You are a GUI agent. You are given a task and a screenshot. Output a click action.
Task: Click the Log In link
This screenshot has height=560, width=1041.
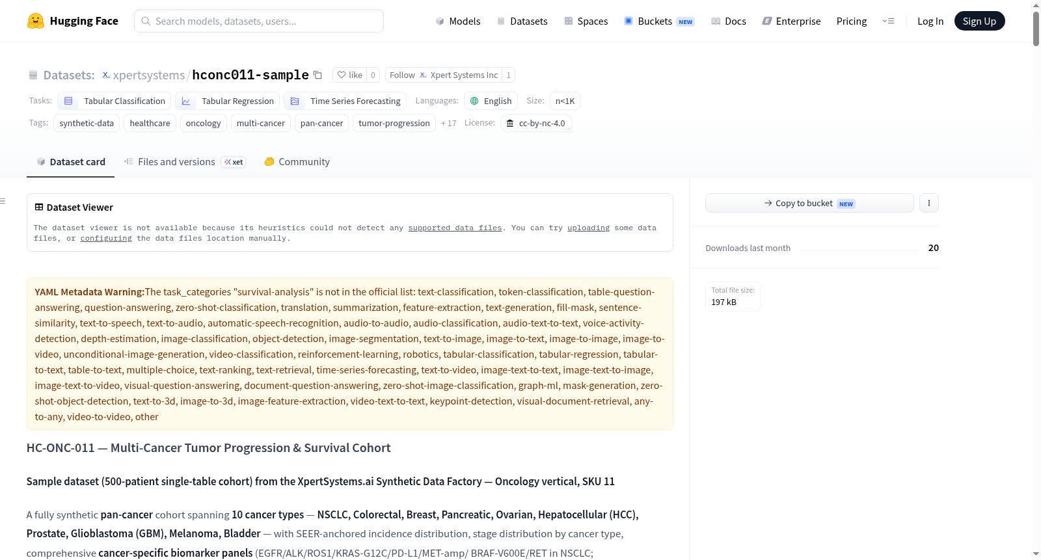(x=930, y=21)
